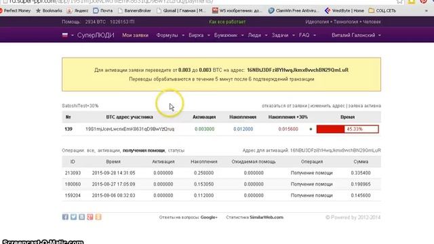Open the СОЦ.СЕТЬ bookmarks folder
This screenshot has height=244, width=434.
pyautogui.click(x=382, y=11)
